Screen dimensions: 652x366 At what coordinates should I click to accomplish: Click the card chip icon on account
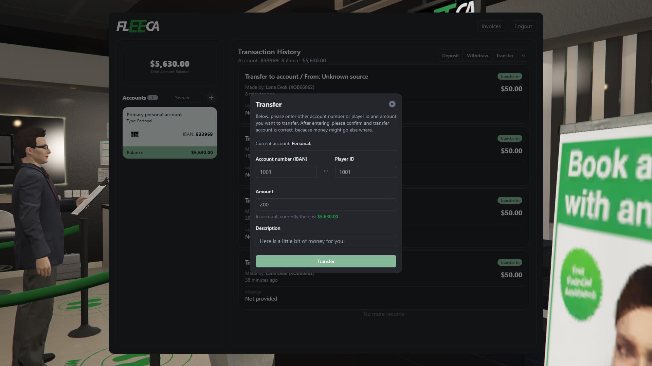pyautogui.click(x=135, y=134)
